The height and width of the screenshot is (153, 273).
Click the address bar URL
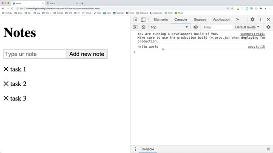[x=63, y=8]
